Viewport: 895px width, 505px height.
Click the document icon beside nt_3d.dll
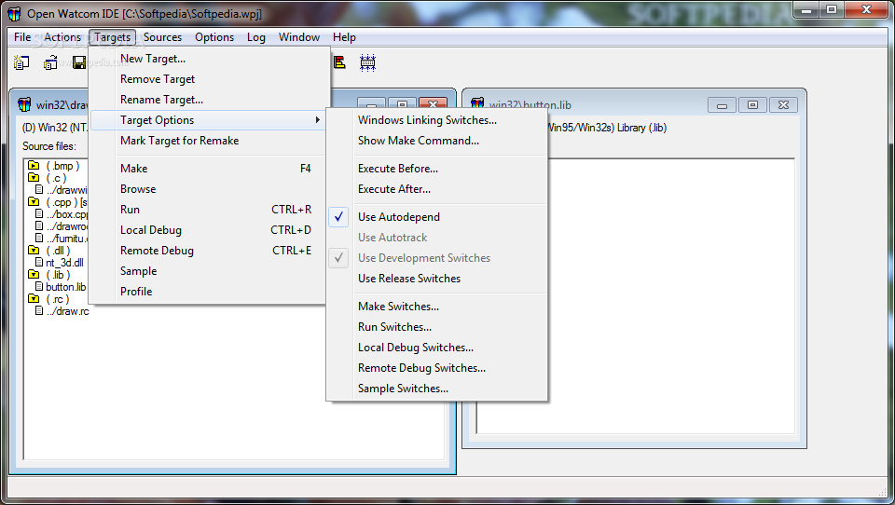(x=39, y=262)
